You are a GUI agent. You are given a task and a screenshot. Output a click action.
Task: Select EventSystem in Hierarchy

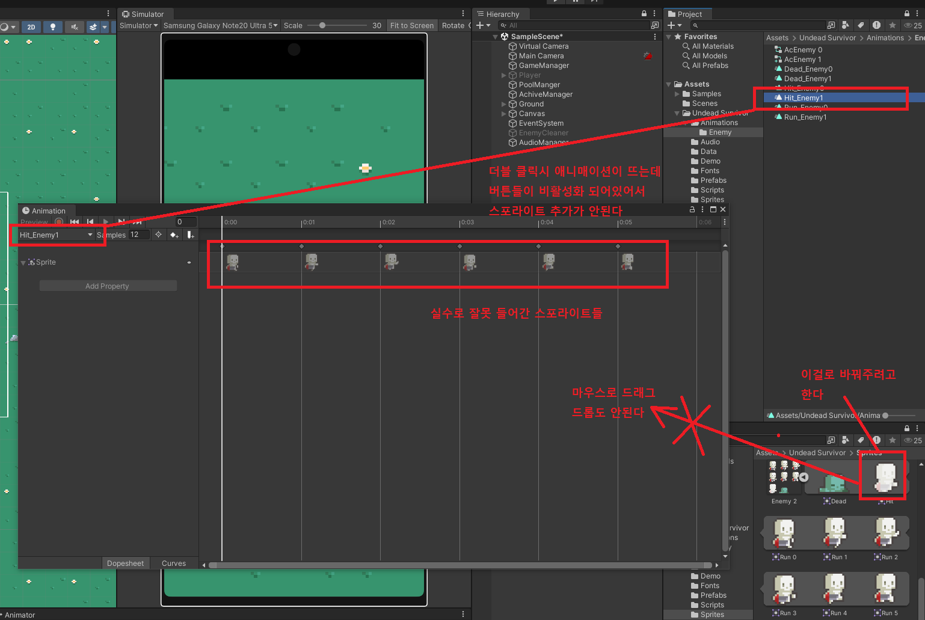541,123
